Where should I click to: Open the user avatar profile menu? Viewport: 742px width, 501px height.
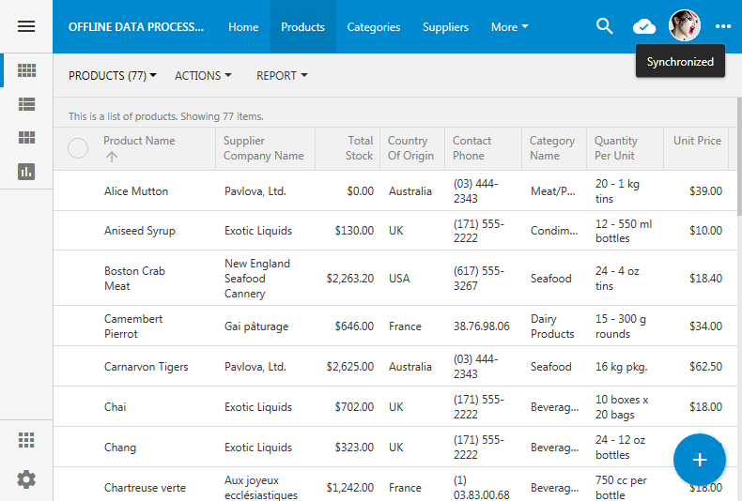(x=685, y=25)
